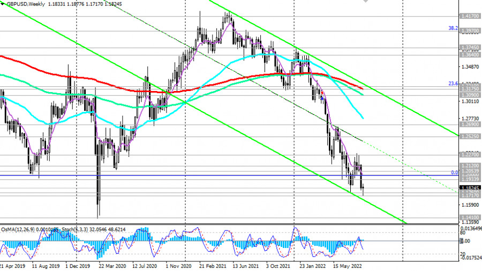Click the 1.22700 price level label
The height and width of the screenshot is (271, 482).
pyautogui.click(x=469, y=155)
